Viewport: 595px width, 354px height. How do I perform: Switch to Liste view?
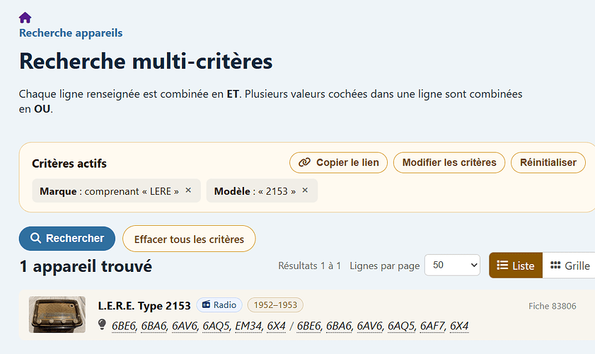coord(516,265)
